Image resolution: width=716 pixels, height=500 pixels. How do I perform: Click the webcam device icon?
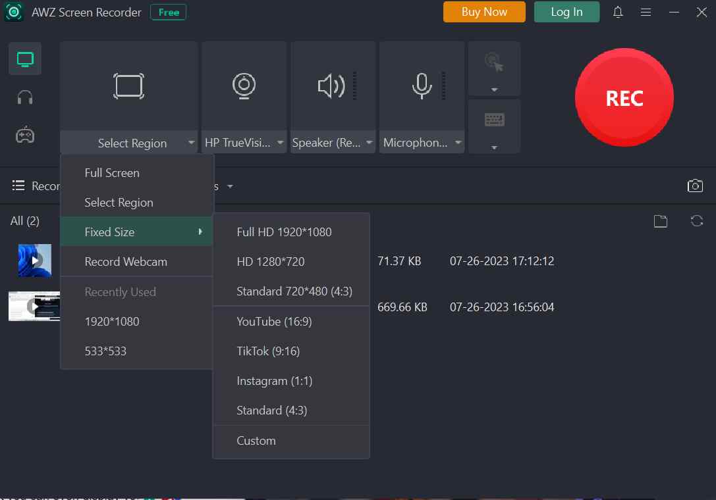pyautogui.click(x=244, y=86)
